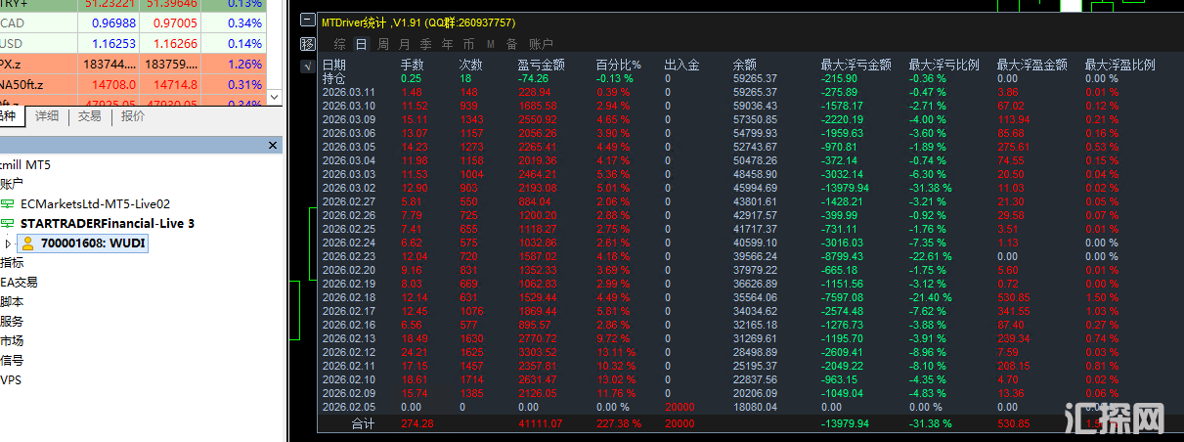Switch to the 账户 account tab

(x=541, y=44)
